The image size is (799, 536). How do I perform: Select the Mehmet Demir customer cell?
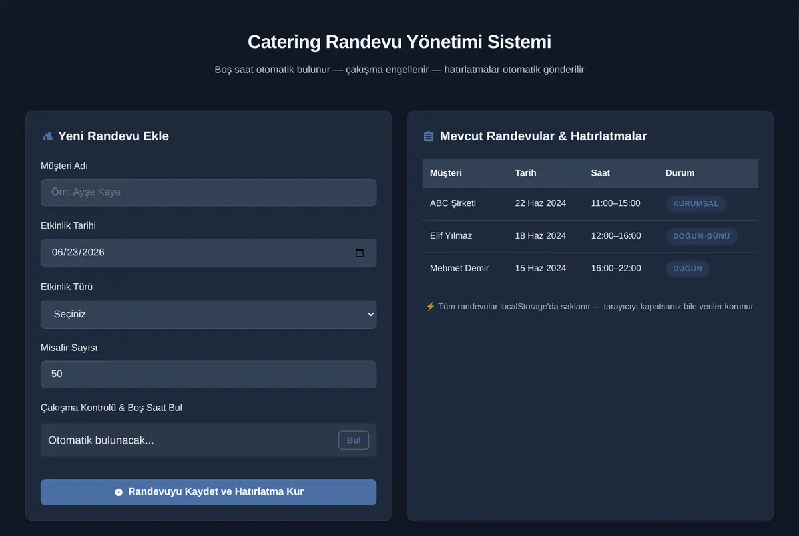(459, 269)
